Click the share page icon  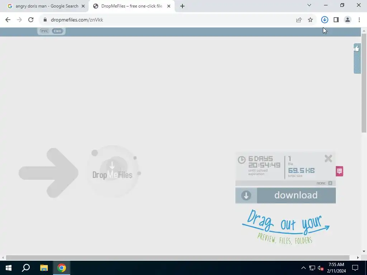(299, 20)
